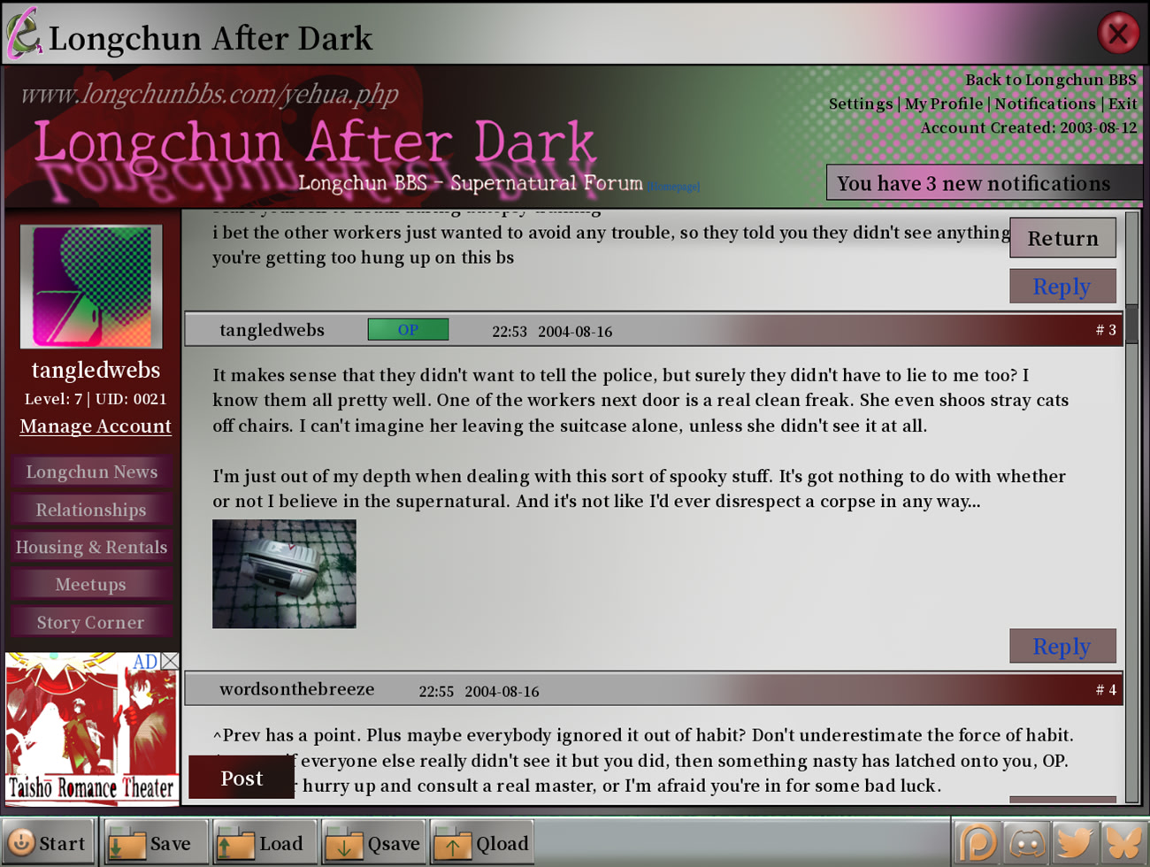
Task: Open the Twitter bird icon
Action: [x=1074, y=842]
